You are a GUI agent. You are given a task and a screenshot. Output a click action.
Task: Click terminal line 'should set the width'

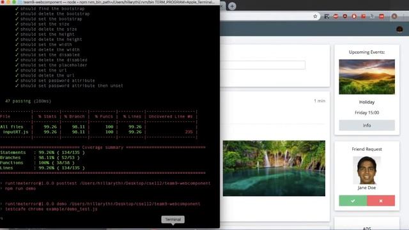tap(46, 45)
